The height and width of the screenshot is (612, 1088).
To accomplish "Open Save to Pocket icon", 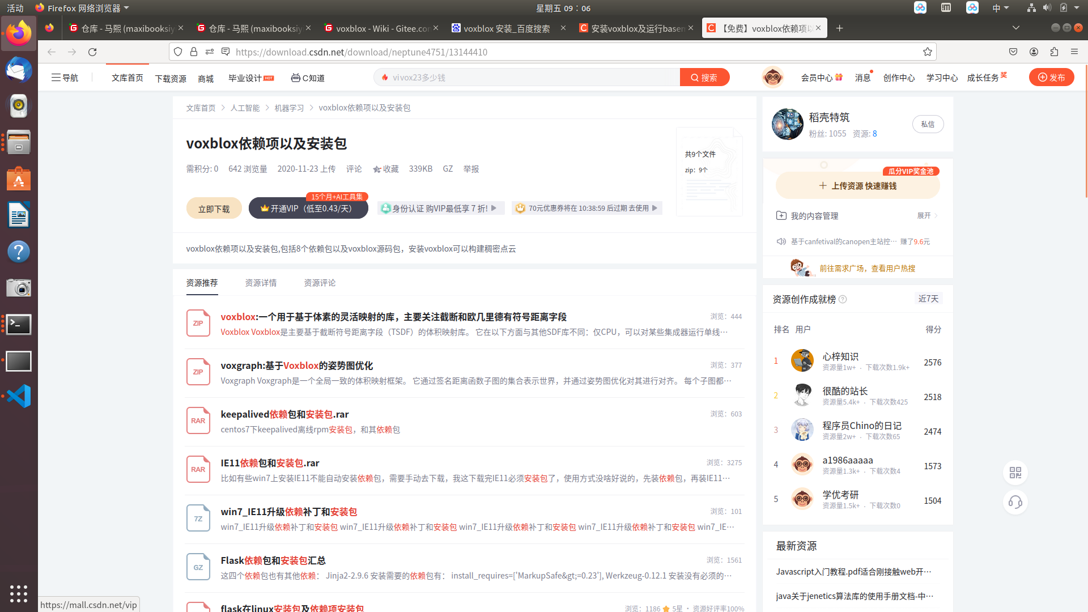I will 1013,52.
